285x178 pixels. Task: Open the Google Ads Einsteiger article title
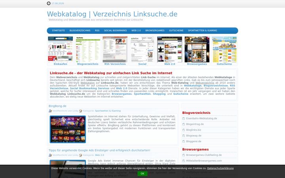point(99,150)
